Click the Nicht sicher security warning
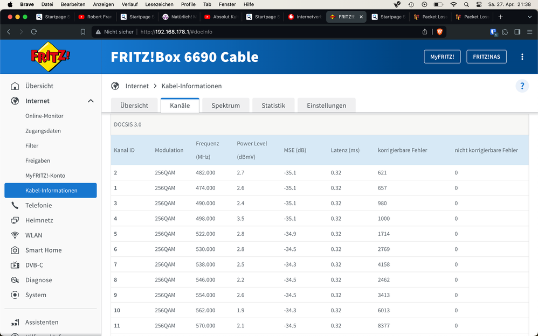Image resolution: width=538 pixels, height=336 pixels. coord(115,32)
